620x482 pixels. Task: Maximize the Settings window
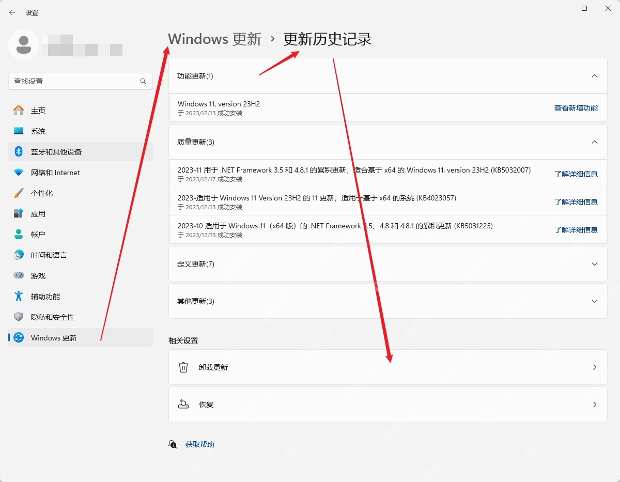tap(584, 8)
